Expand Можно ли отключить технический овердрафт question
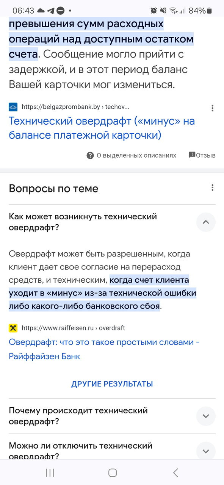The image size is (224, 485). pyautogui.click(x=206, y=451)
